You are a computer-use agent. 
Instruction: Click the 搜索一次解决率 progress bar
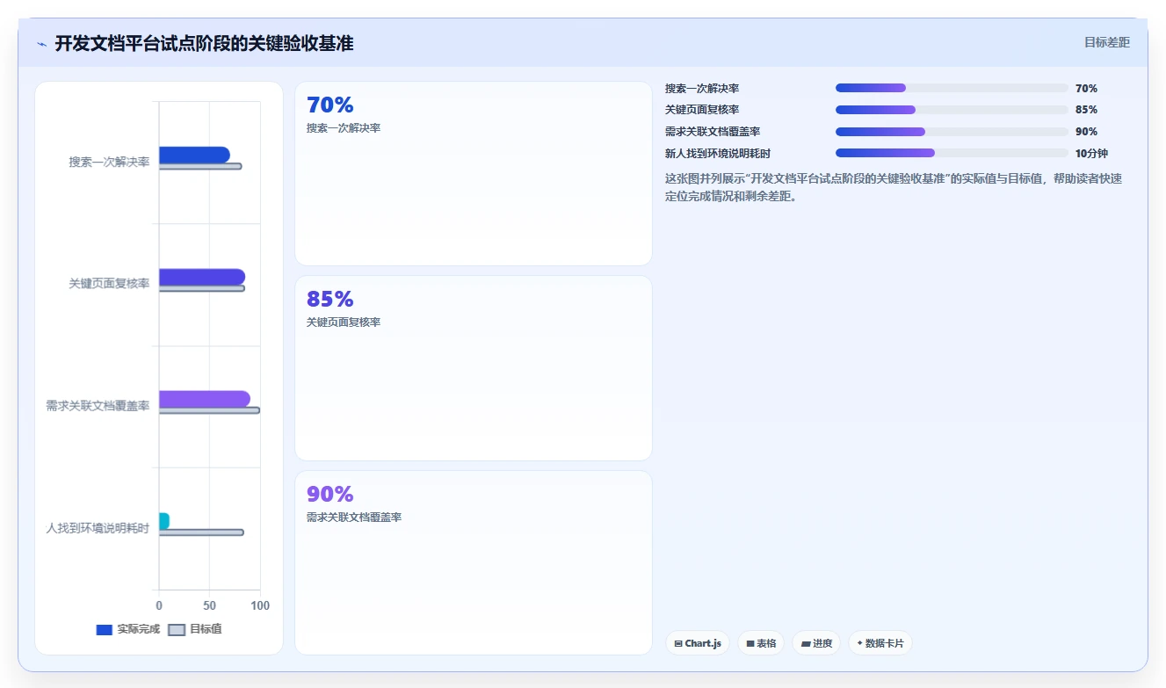(x=952, y=88)
